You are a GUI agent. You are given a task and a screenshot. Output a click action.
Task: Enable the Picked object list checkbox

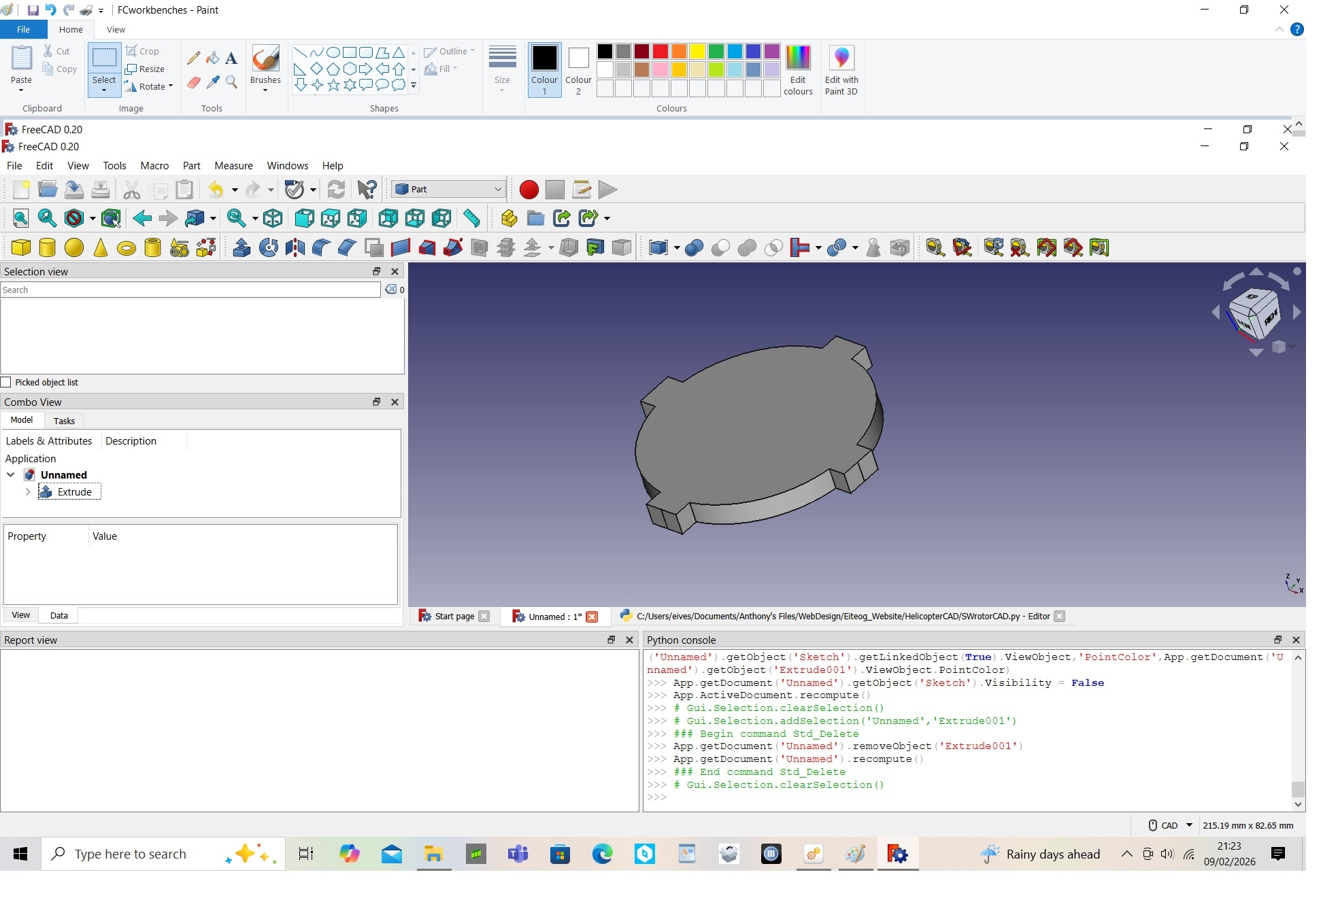(x=7, y=382)
